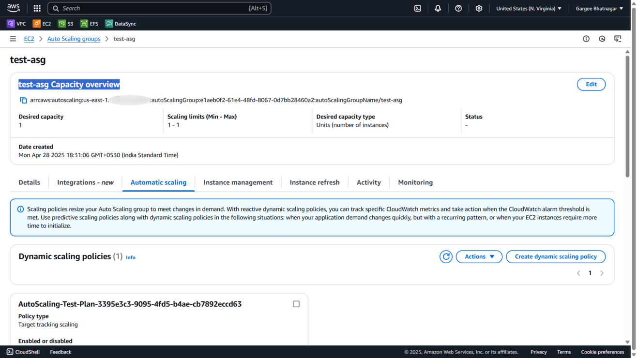Viewport: 637px width, 358px height.
Task: Open the S3 shortcut
Action: 65,24
